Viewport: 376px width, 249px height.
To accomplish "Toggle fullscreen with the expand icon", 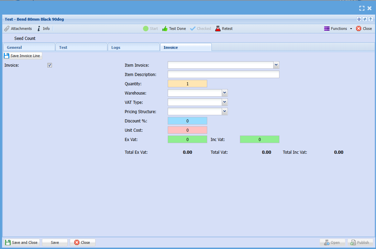I will tap(362, 8).
